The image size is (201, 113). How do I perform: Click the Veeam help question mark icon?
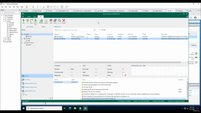coord(187,17)
